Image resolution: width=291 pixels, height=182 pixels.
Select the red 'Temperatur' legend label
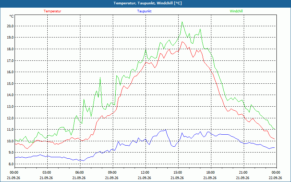(52, 11)
